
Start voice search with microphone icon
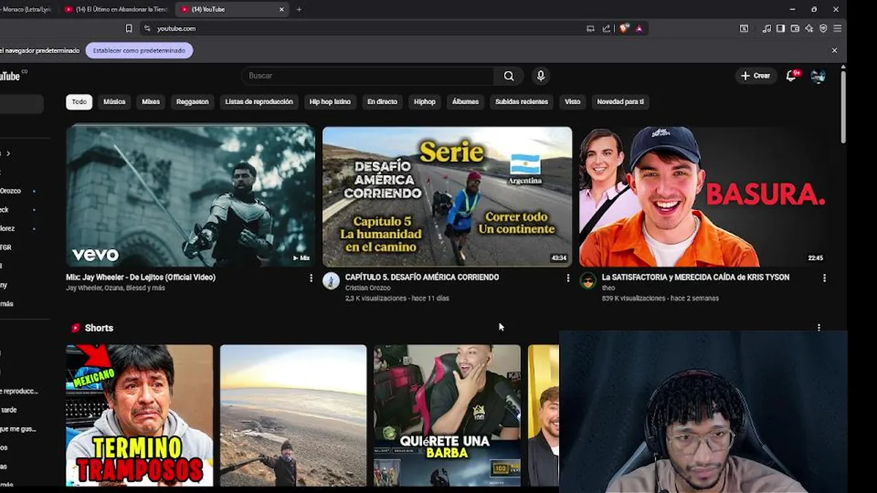point(541,76)
